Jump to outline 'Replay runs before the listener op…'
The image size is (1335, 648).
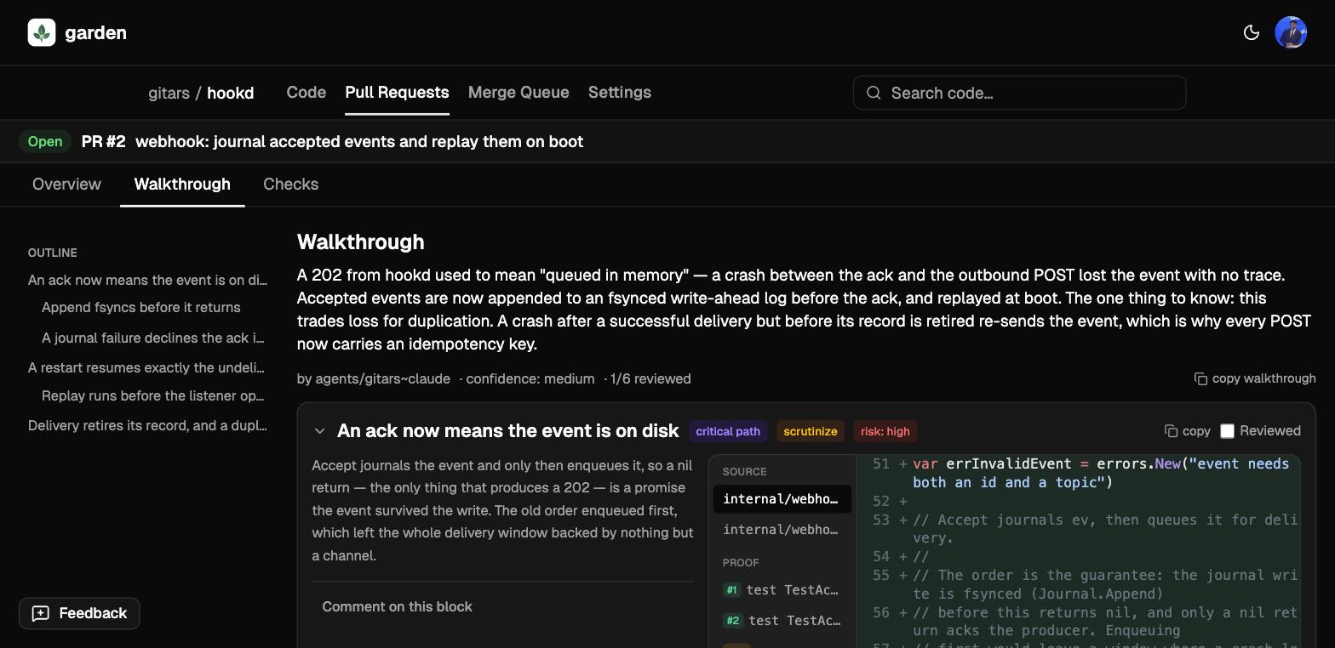click(153, 395)
